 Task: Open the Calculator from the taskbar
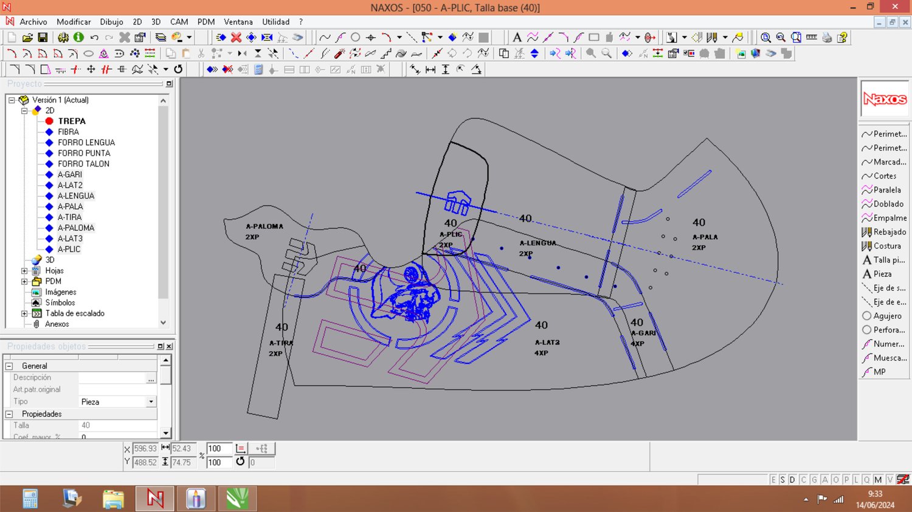pyautogui.click(x=30, y=499)
